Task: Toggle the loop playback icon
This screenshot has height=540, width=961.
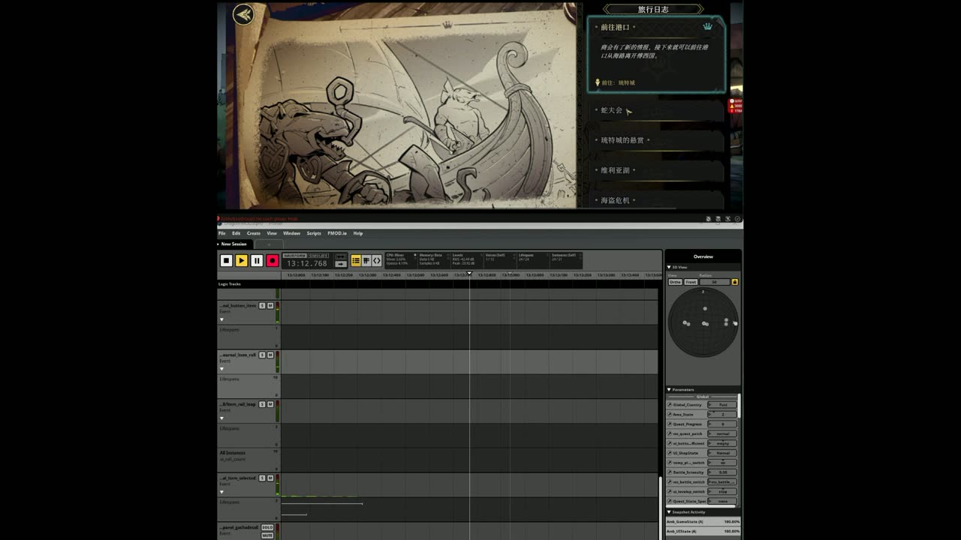Action: pos(341,256)
